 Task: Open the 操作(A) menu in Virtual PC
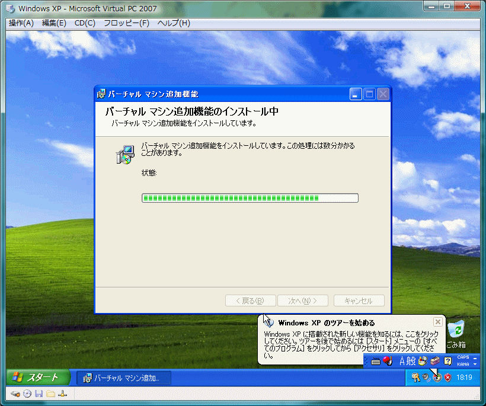pos(21,23)
